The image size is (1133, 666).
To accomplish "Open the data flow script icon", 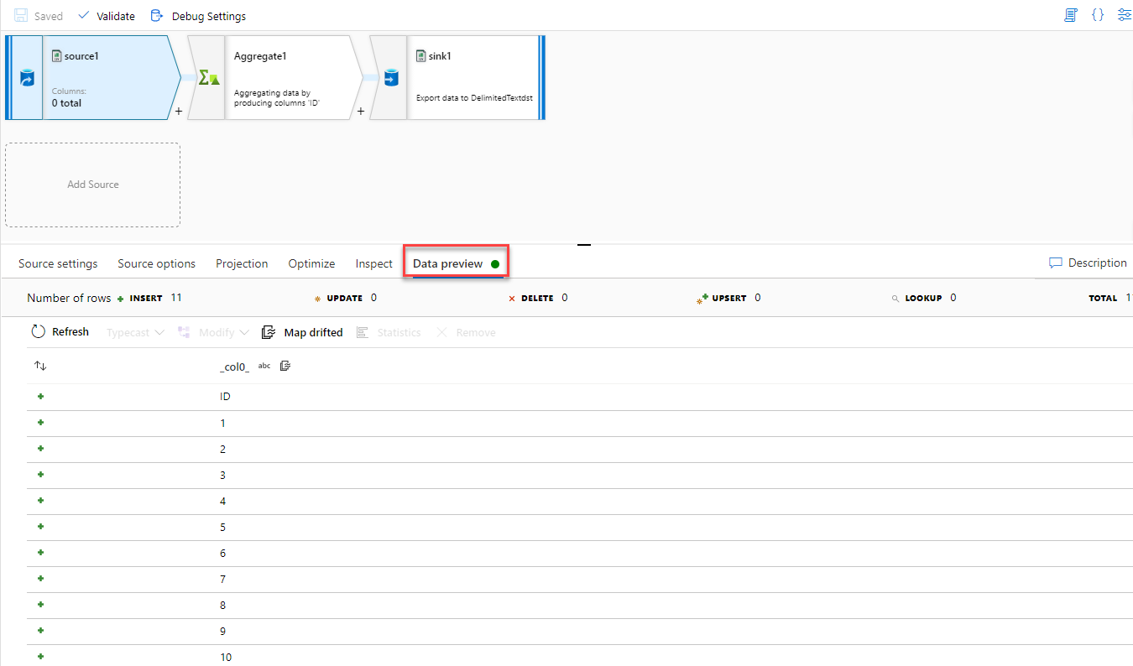I will (x=1070, y=15).
